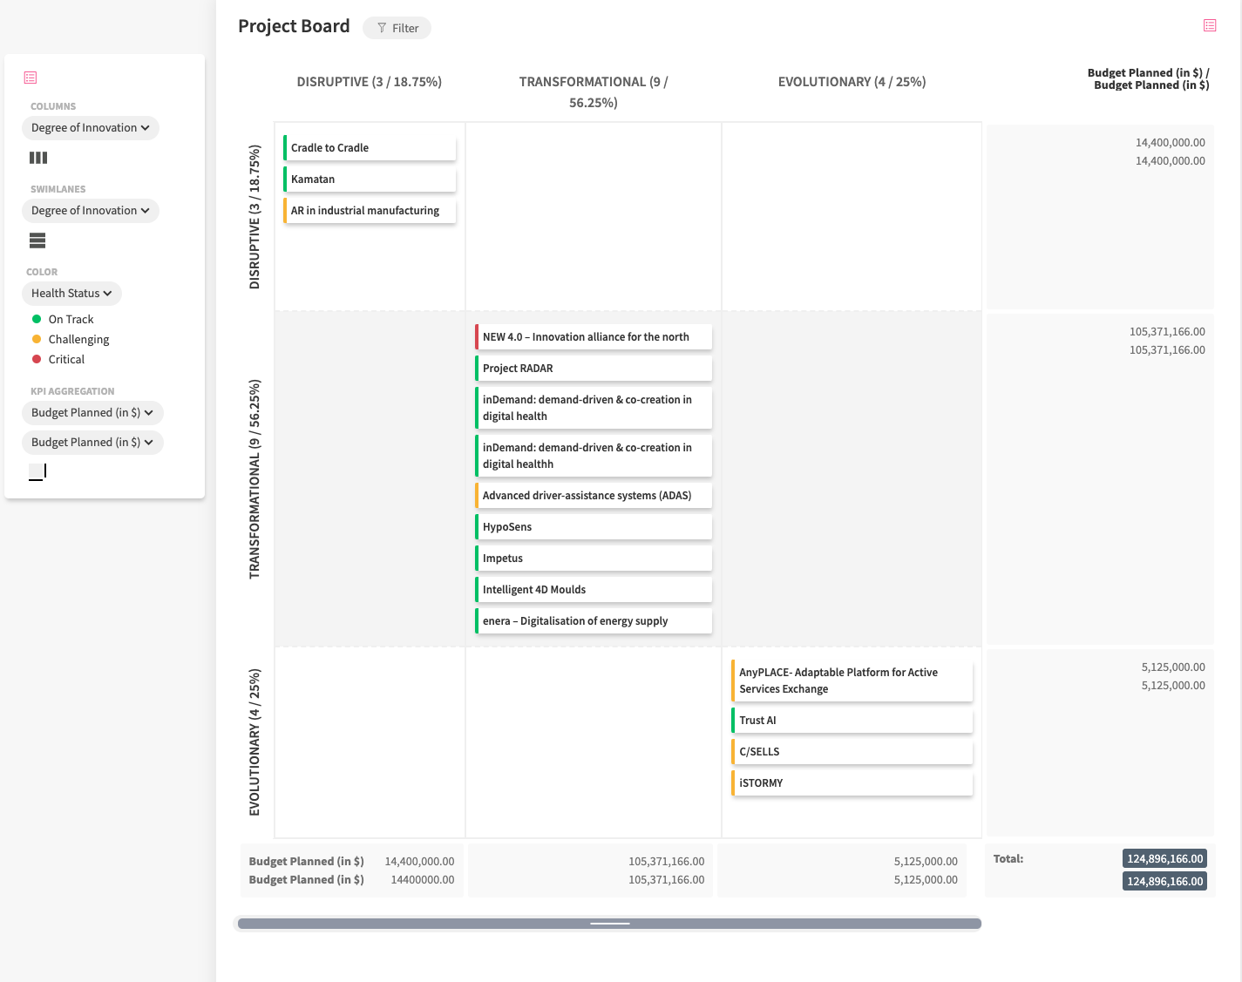This screenshot has width=1242, height=982.
Task: Click the green On Track color dot
Action: click(x=37, y=319)
